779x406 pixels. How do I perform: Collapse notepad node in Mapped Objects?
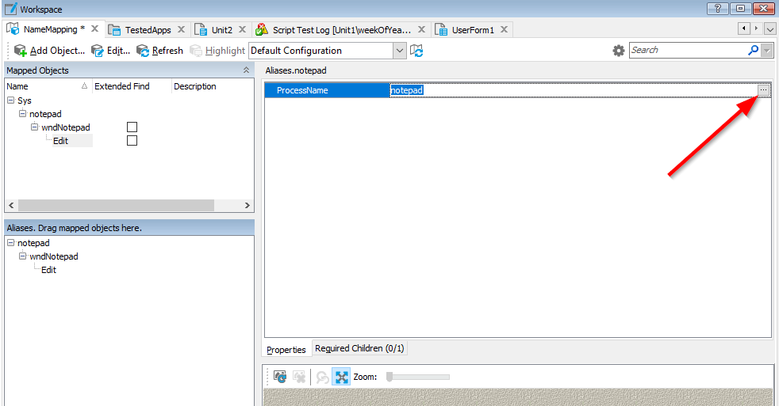tap(23, 113)
